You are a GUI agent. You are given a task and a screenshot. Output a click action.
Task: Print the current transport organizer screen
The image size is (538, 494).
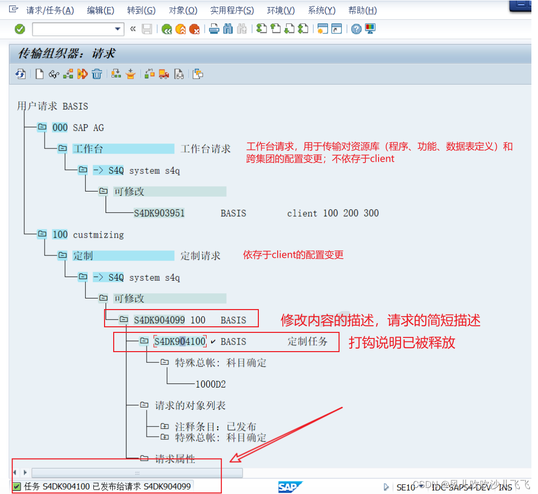click(x=213, y=29)
